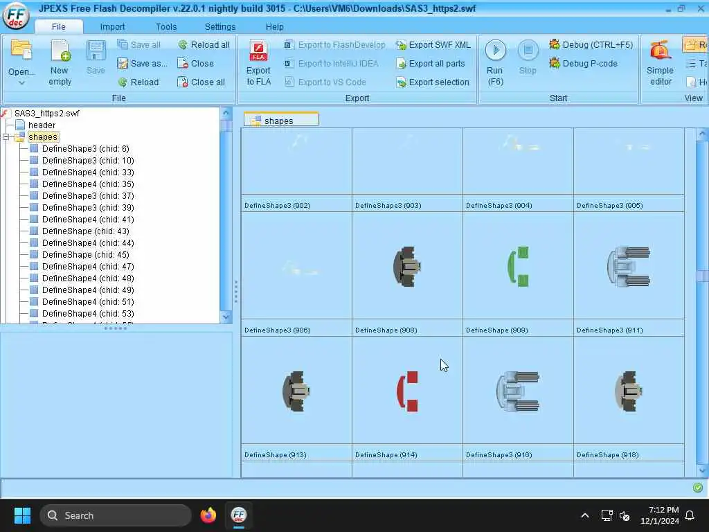
Task: Click Export selection
Action: [x=433, y=82]
